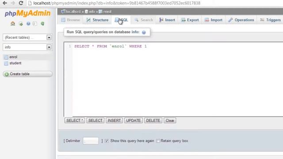Click the INSERT query button
Viewport: 283px width, 159px height.
coord(114,121)
